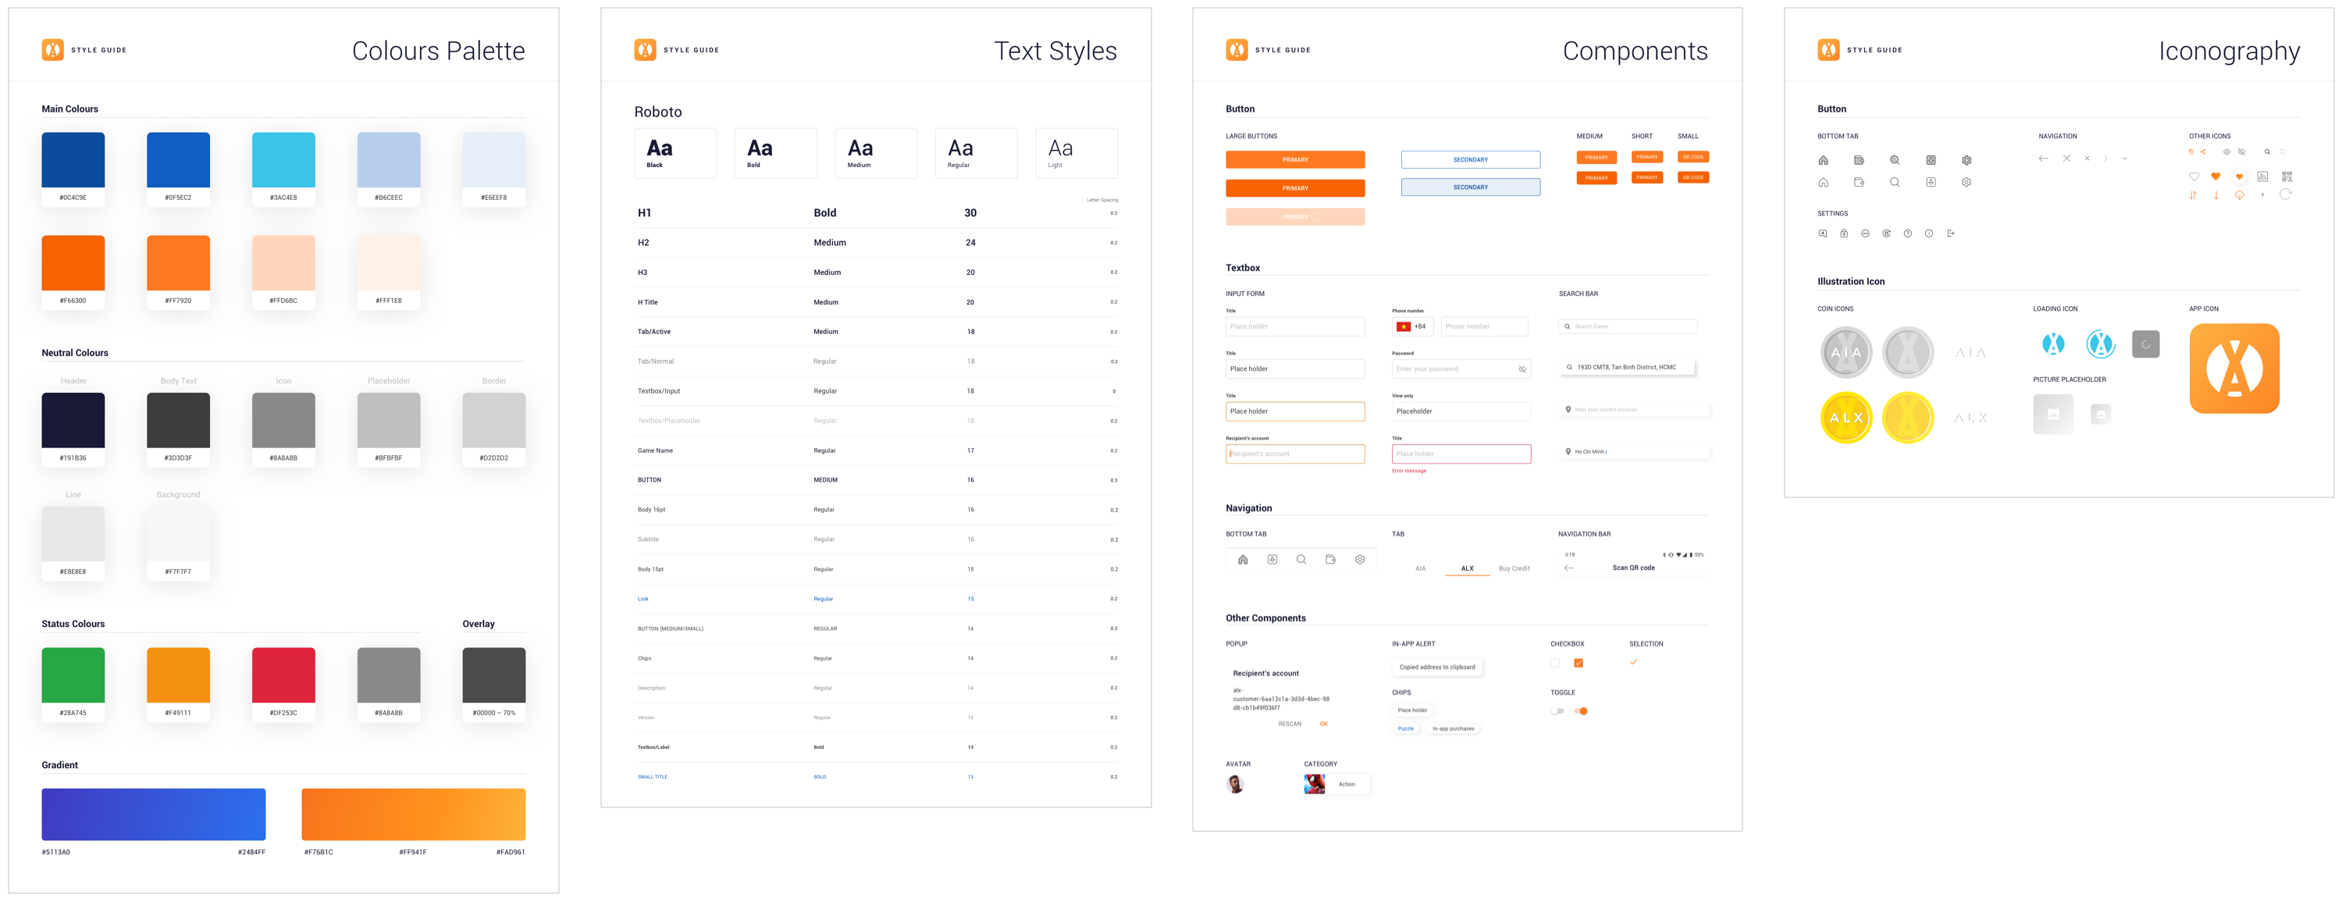Click the logout icon in Settings row

(1950, 233)
